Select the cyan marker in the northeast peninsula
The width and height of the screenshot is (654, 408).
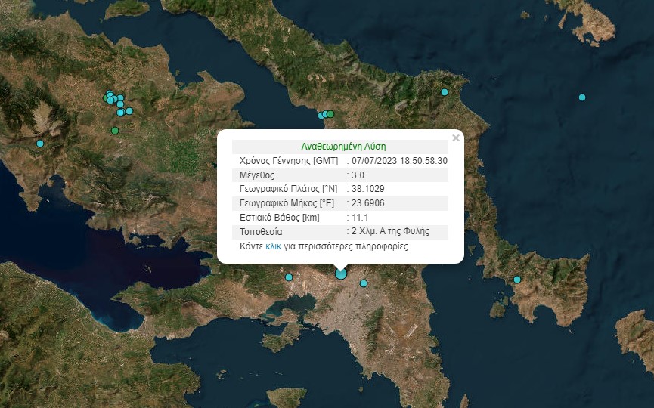[445, 92]
